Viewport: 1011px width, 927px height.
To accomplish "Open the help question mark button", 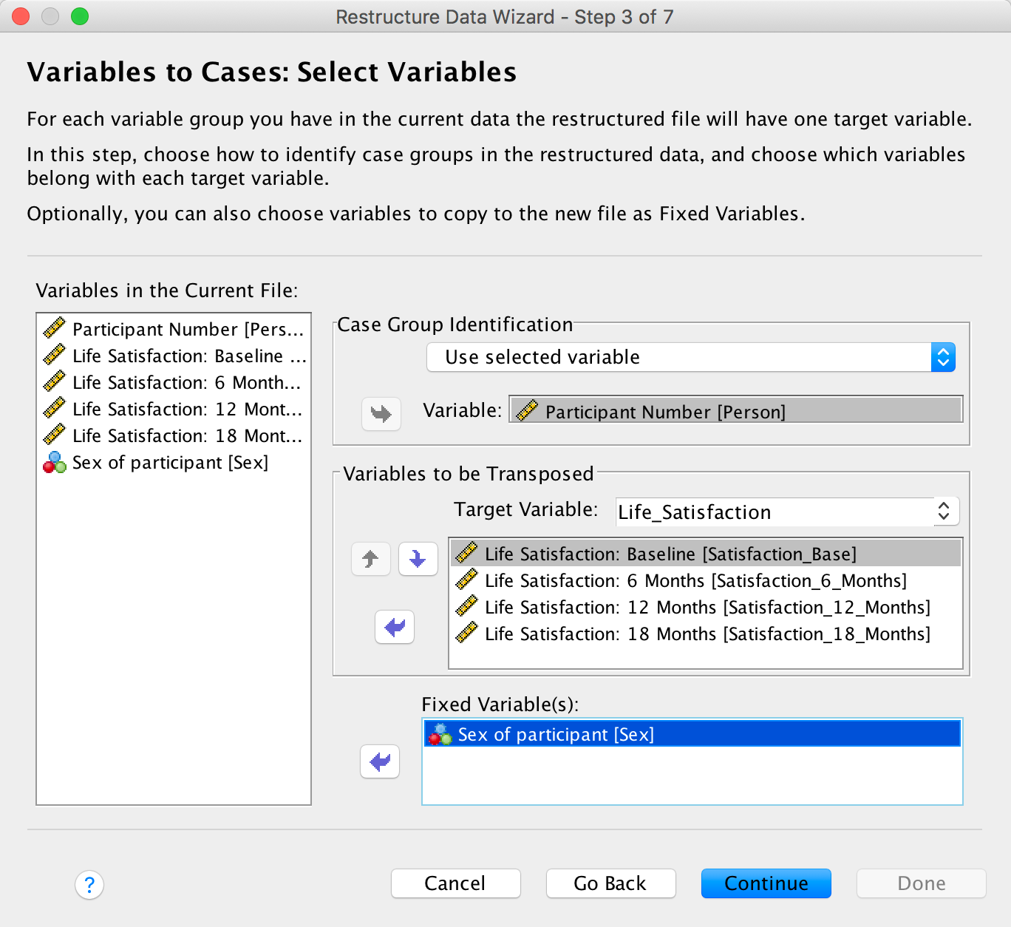I will (x=89, y=884).
